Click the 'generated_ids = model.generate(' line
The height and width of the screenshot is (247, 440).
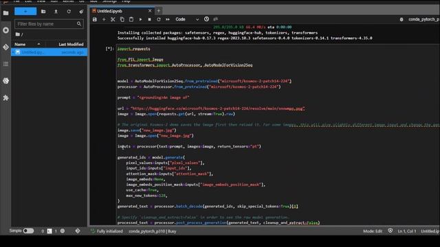point(151,157)
